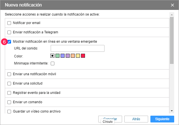Tick Registrar evento para la unidad

click(x=9, y=93)
